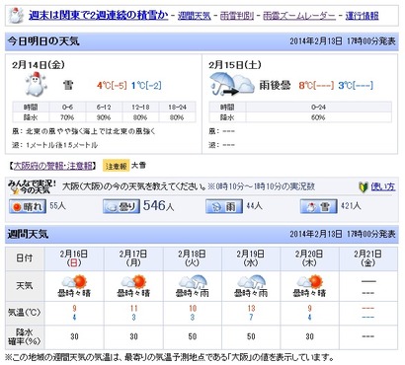
Task: Select the 2月21日(金) column header
Action: tap(368, 258)
